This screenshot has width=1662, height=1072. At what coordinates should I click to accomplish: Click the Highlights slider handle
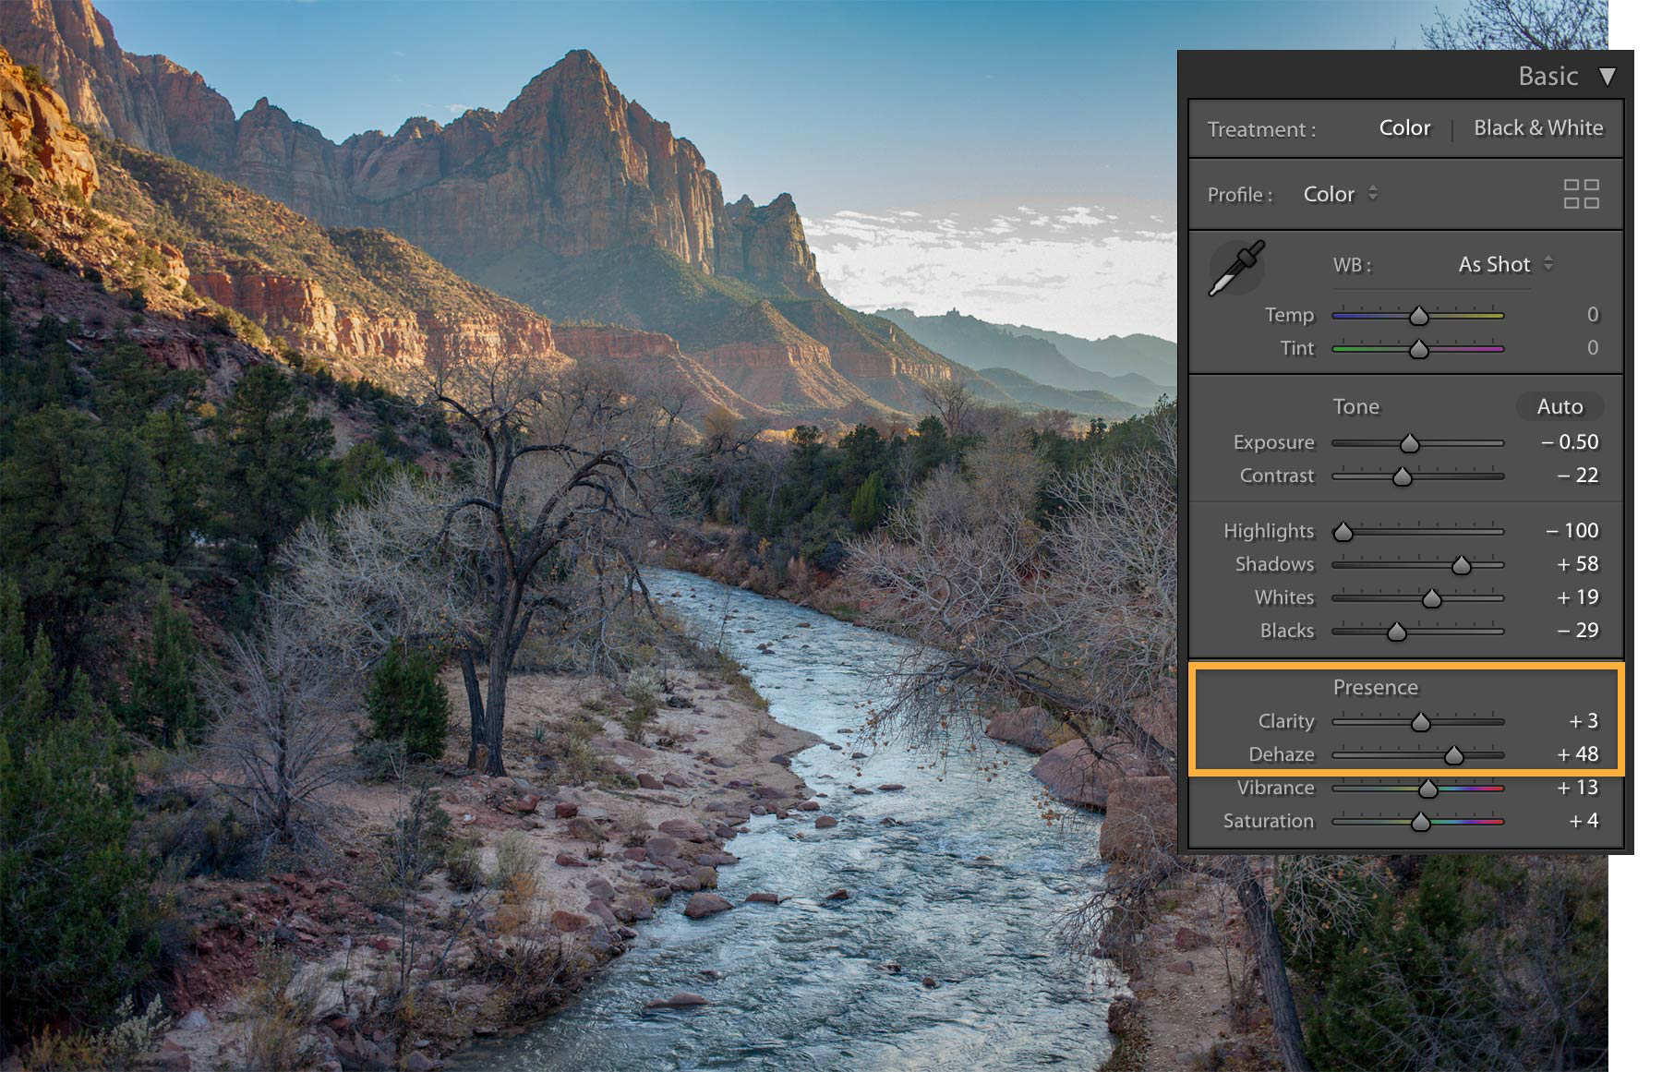tap(1343, 531)
